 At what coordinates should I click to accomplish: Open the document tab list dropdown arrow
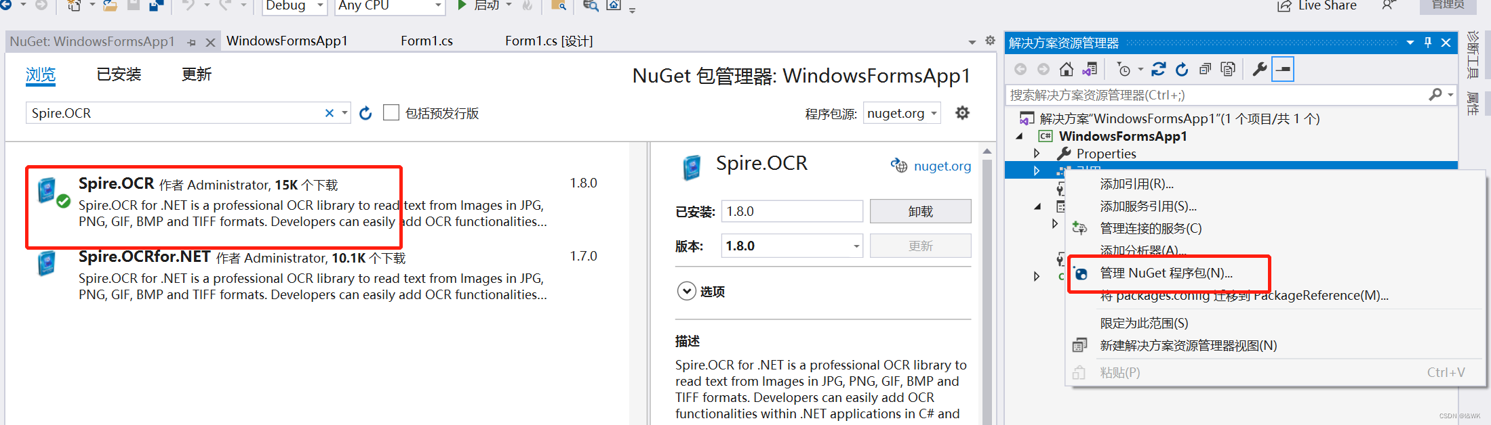click(x=972, y=42)
